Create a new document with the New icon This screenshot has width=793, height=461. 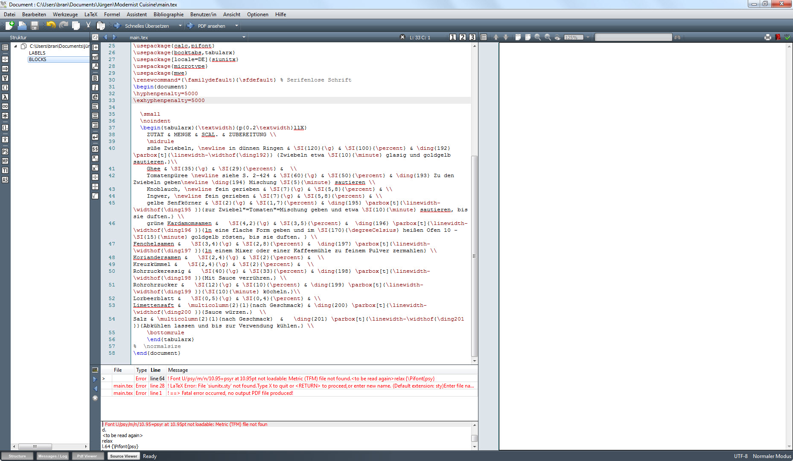(9, 26)
